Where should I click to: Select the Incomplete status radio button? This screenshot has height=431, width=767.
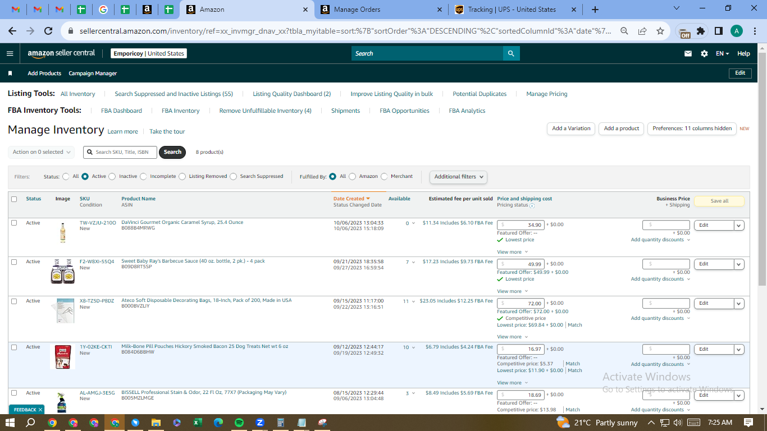(144, 176)
